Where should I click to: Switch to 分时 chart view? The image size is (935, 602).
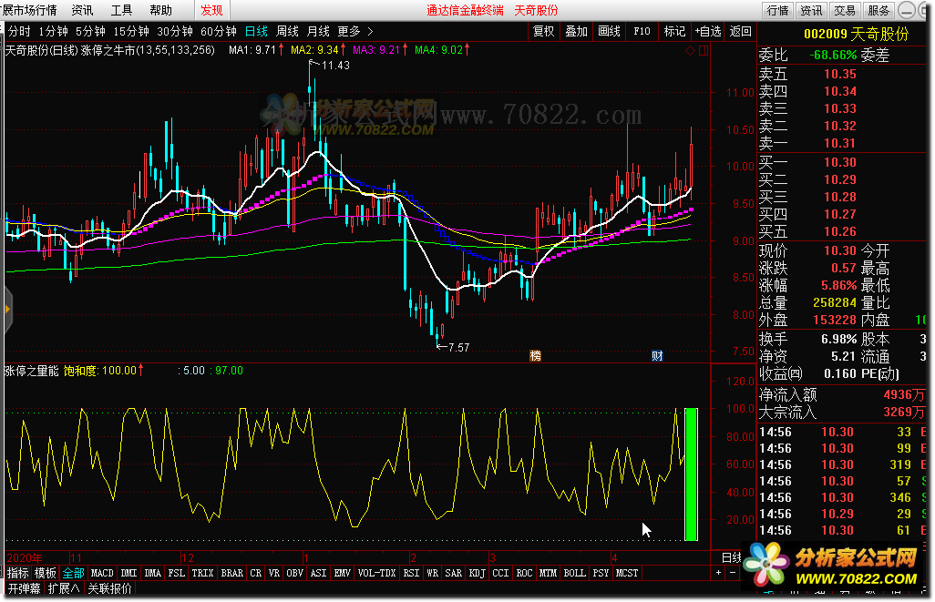(x=19, y=31)
